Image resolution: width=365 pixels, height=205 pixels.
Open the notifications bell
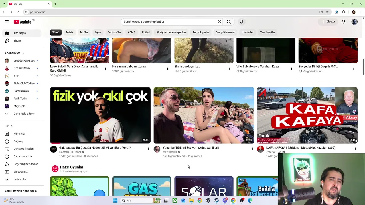point(344,22)
